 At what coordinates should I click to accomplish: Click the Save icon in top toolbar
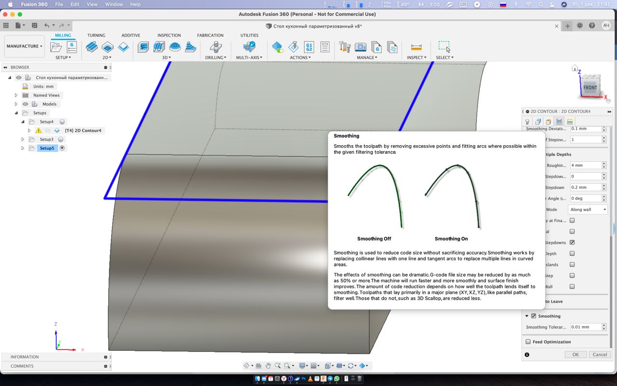(x=34, y=26)
